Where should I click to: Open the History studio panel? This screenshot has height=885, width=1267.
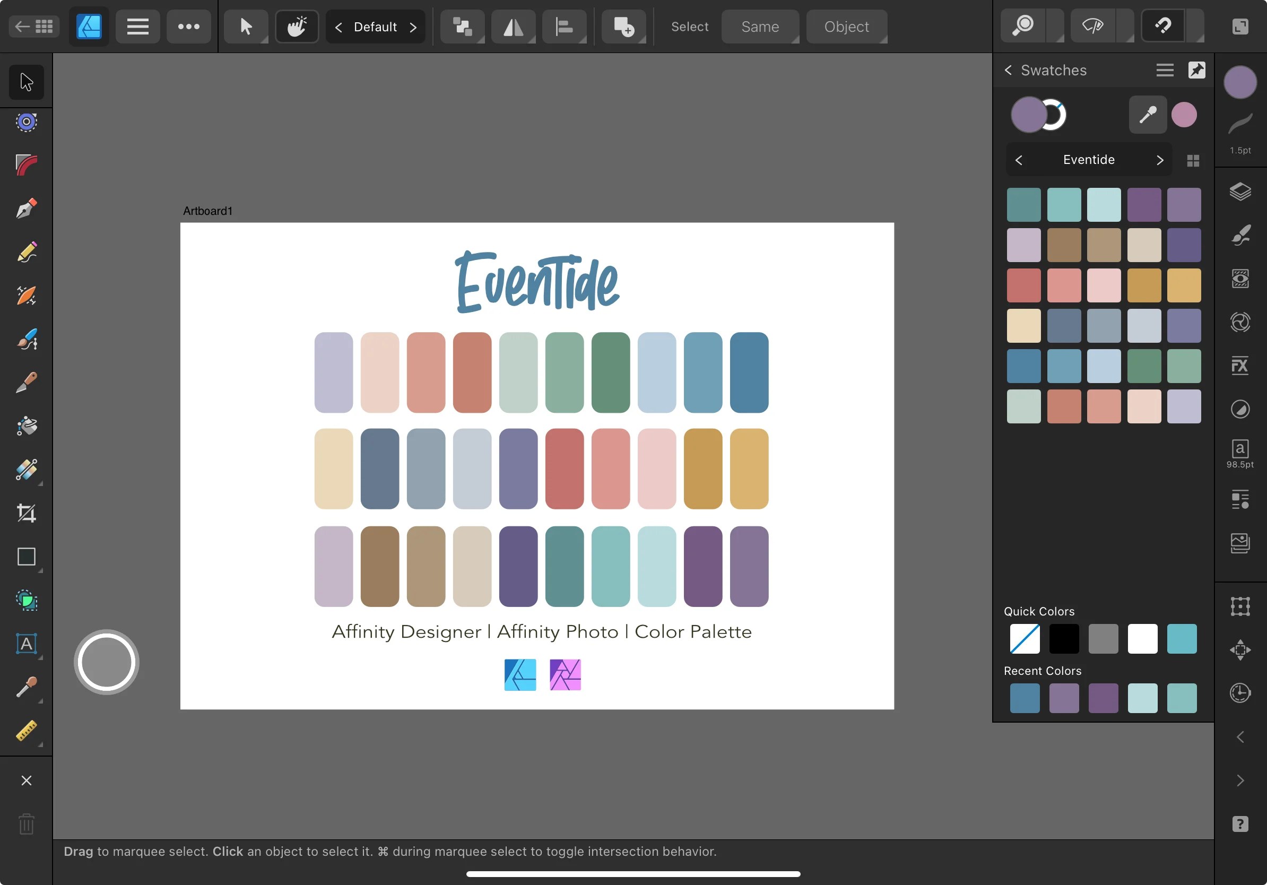click(1240, 693)
